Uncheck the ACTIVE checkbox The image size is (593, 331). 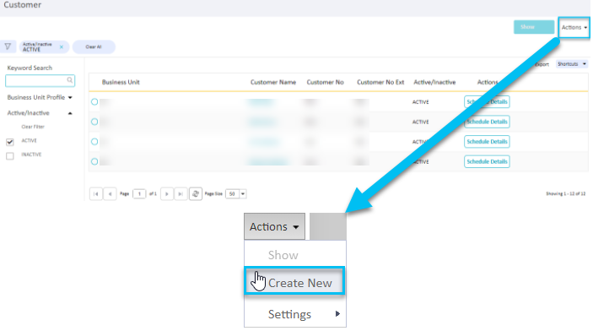(10, 142)
